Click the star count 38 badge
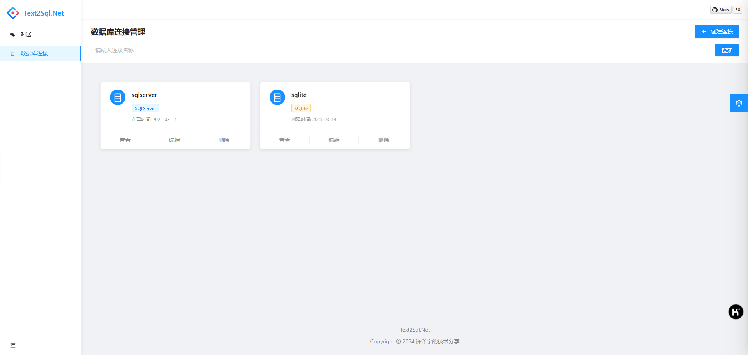The image size is (748, 355). 737,10
